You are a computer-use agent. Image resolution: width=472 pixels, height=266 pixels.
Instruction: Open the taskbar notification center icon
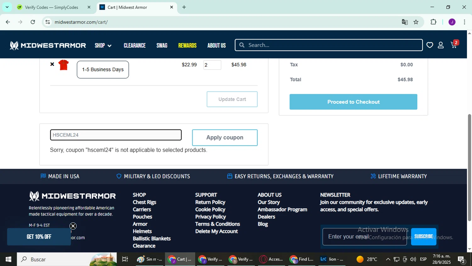pyautogui.click(x=461, y=259)
